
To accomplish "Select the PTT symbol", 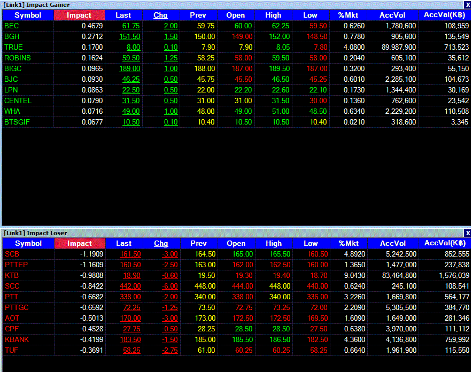I will coord(11,297).
